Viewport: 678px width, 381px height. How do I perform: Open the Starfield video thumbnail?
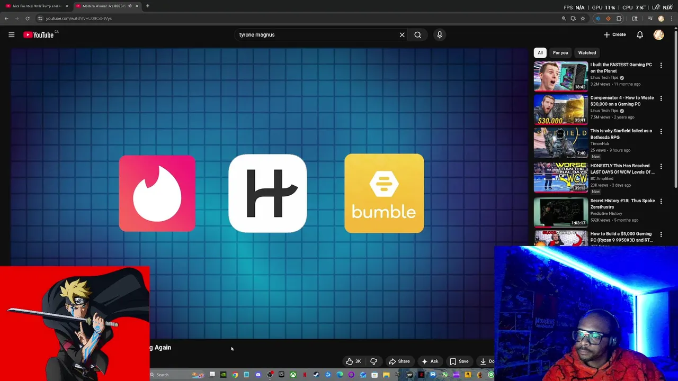pos(560,142)
